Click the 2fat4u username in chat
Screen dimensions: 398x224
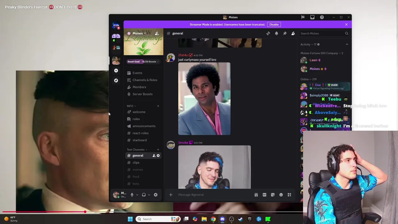(x=183, y=55)
